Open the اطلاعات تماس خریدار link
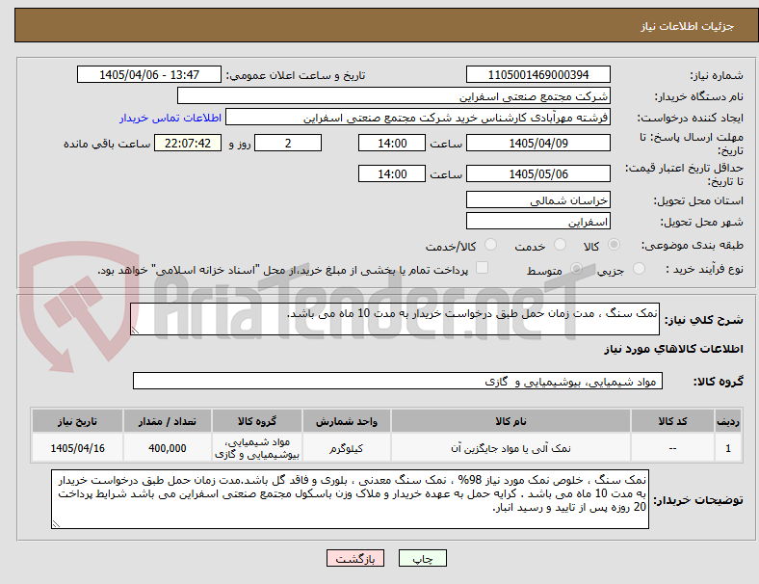759x584 pixels. (x=170, y=118)
